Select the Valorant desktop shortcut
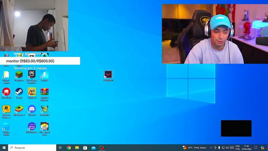The height and width of the screenshot is (151, 268). tap(108, 76)
